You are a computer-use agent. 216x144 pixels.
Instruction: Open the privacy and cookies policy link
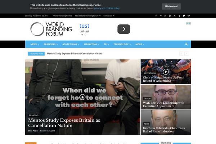pos(107,8)
